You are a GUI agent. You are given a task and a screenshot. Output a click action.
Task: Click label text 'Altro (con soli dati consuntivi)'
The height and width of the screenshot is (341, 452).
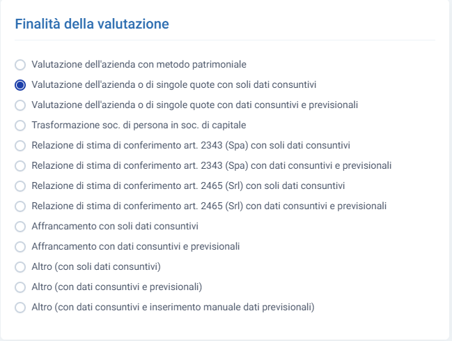coord(96,266)
